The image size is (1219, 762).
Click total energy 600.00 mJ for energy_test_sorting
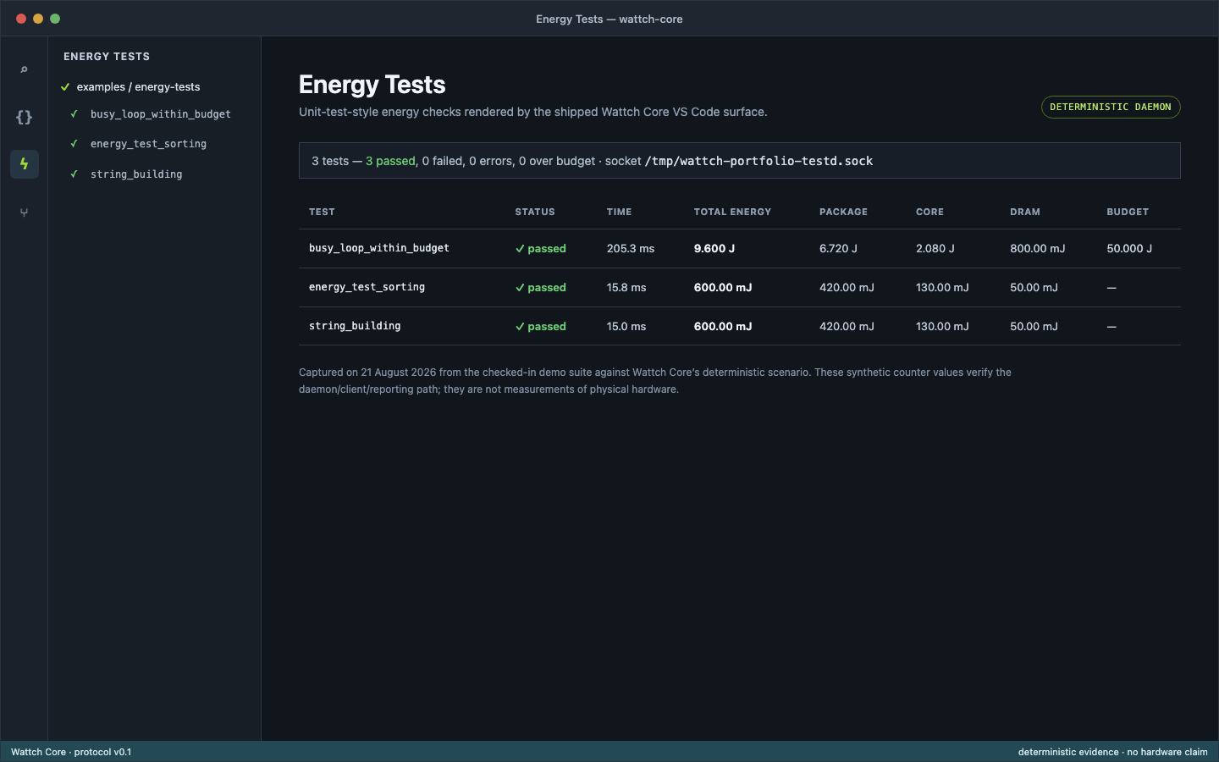click(723, 288)
